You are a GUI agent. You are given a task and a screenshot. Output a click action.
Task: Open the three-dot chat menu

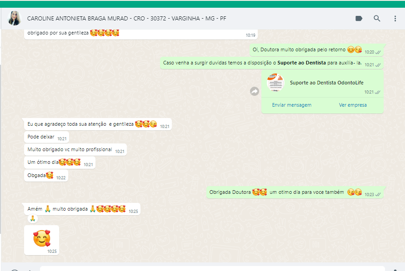pos(395,19)
